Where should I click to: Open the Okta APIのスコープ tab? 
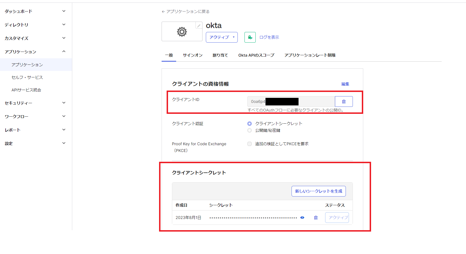(256, 55)
